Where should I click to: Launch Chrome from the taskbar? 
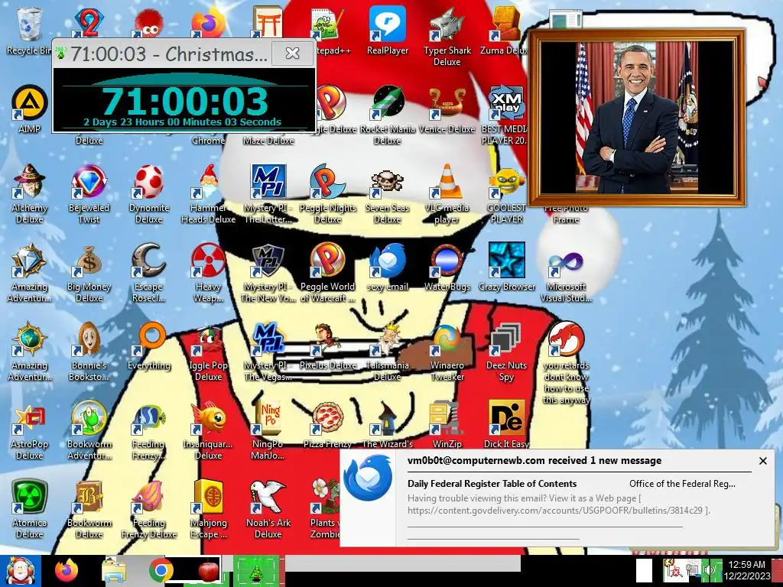[161, 571]
